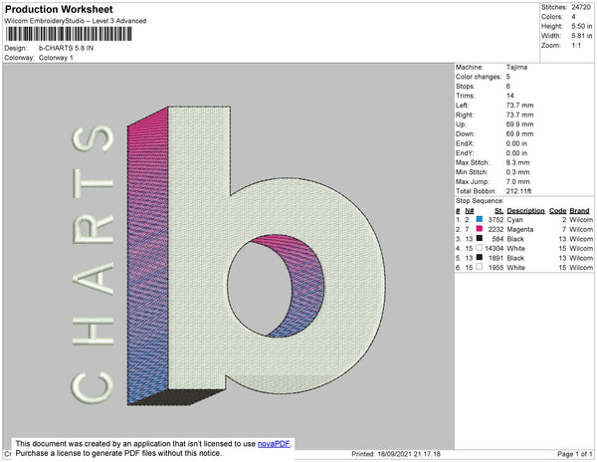597x462 pixels.
Task: Select the 'Cyan' description in stop 1
Action: [x=514, y=220]
